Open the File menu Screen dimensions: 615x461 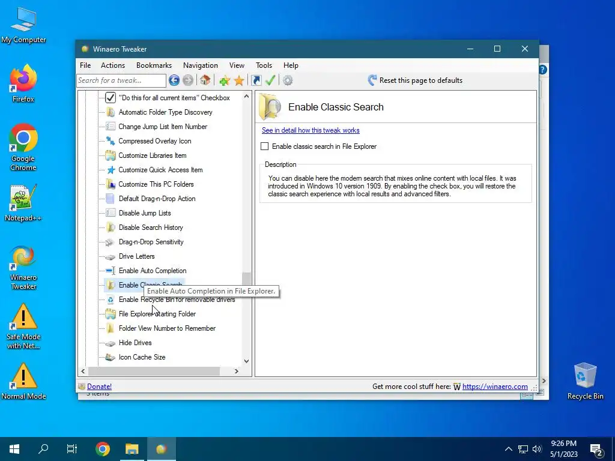click(x=85, y=65)
